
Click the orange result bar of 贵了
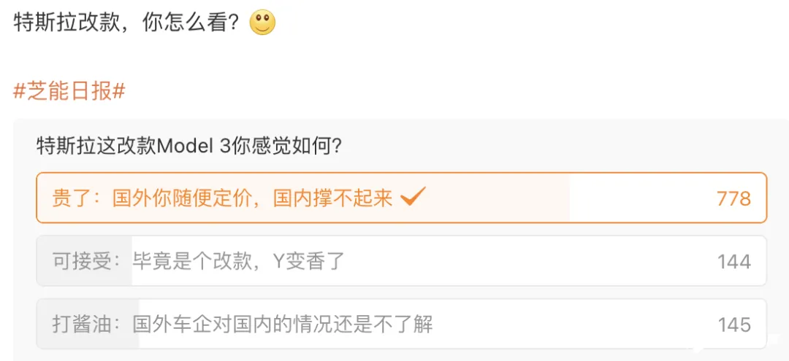303,198
